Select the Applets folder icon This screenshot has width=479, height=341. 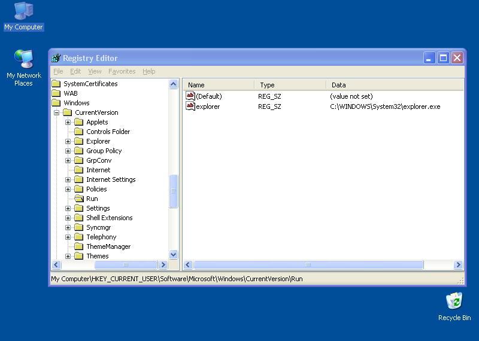click(79, 122)
